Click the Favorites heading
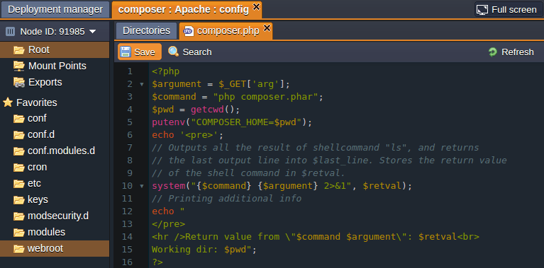 37,103
